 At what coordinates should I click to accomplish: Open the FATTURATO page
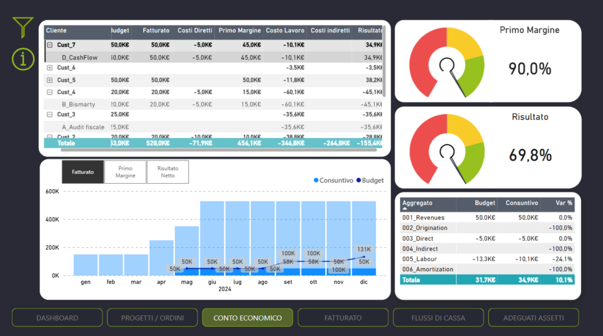coord(343,318)
